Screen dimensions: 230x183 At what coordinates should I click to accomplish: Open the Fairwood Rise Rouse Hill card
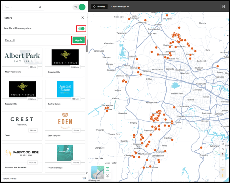pos(22,158)
